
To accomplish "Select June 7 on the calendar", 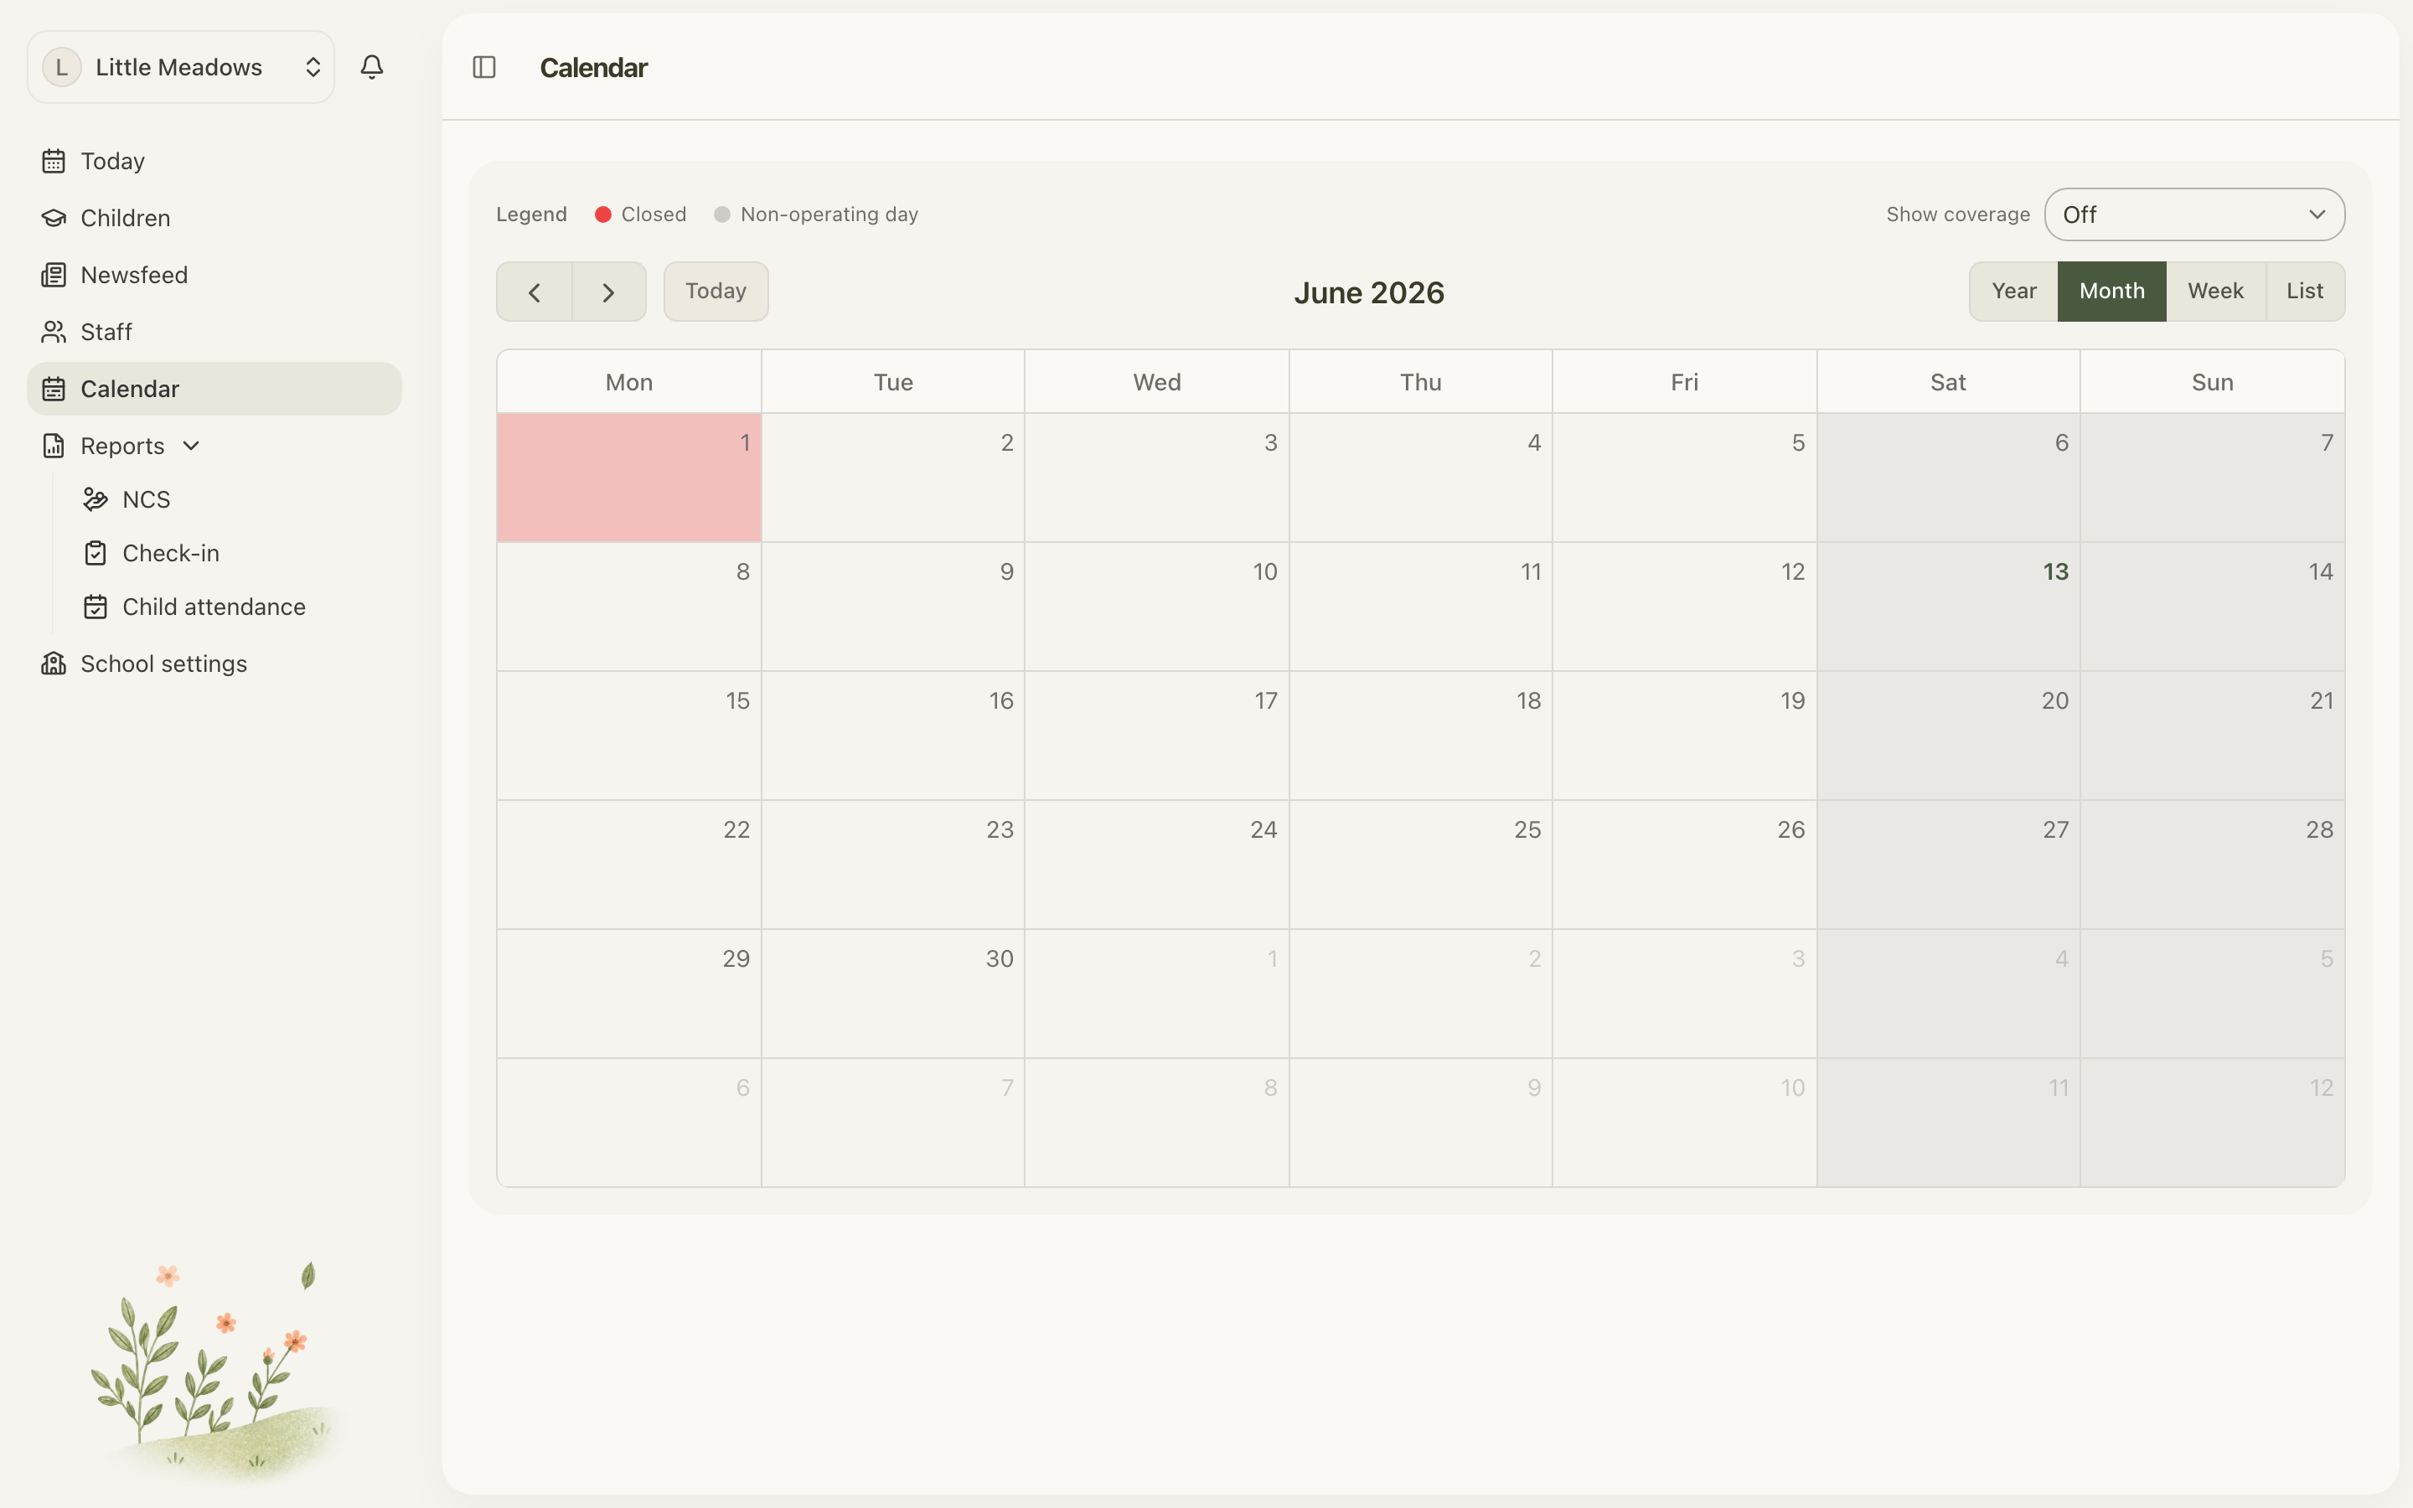I will pos(2213,478).
